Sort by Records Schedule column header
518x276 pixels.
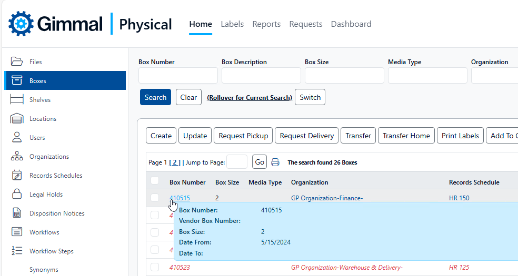click(474, 182)
